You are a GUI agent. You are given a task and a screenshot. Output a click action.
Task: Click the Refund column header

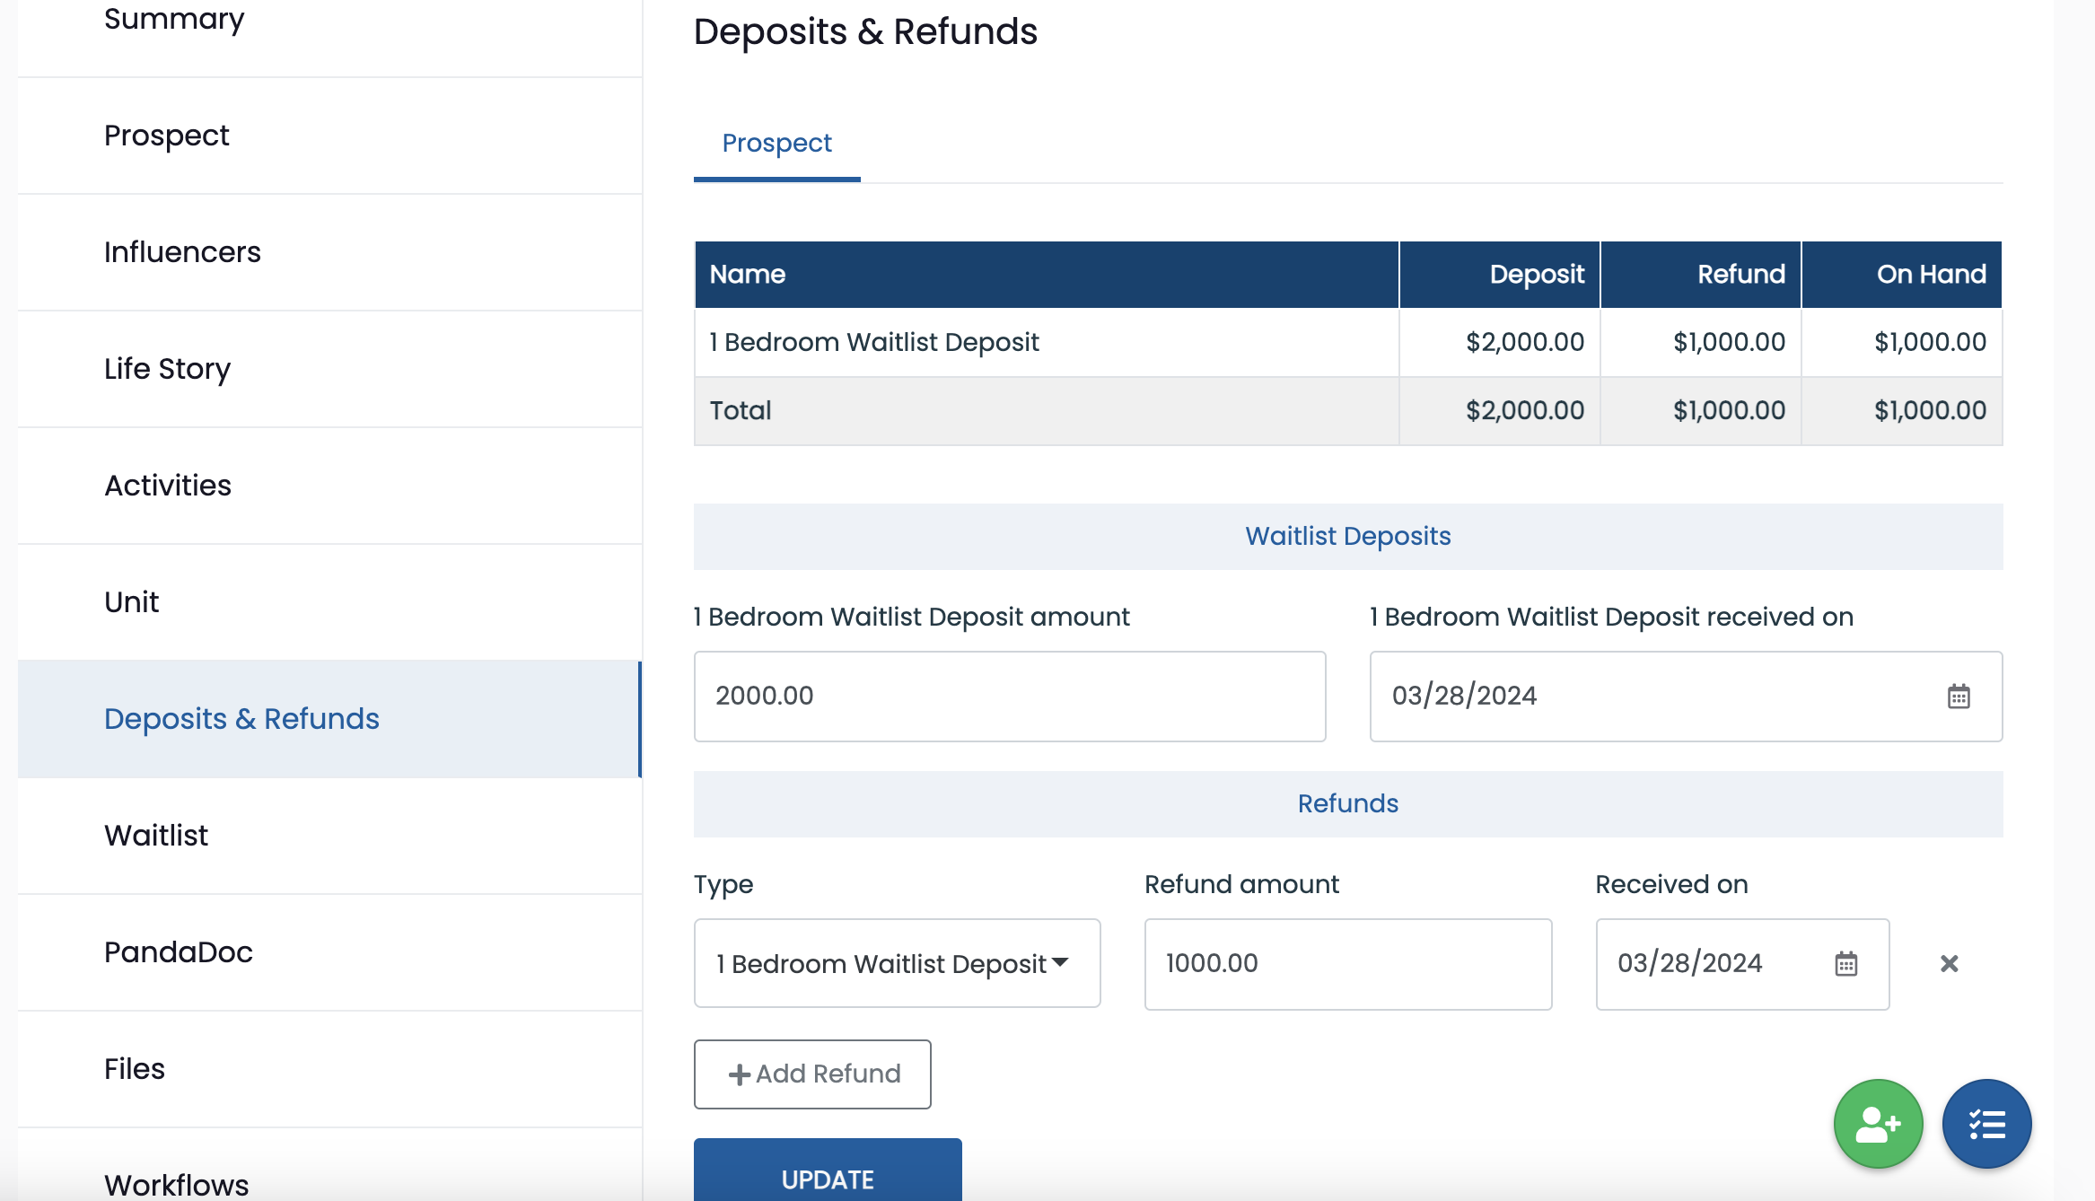click(1701, 275)
